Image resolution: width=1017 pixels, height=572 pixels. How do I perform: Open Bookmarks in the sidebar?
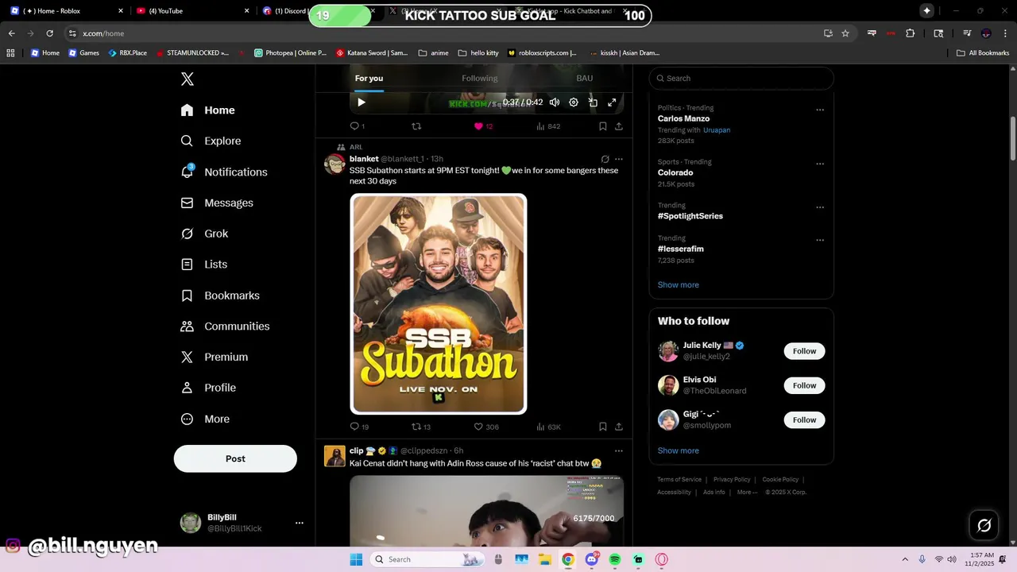(x=220, y=296)
